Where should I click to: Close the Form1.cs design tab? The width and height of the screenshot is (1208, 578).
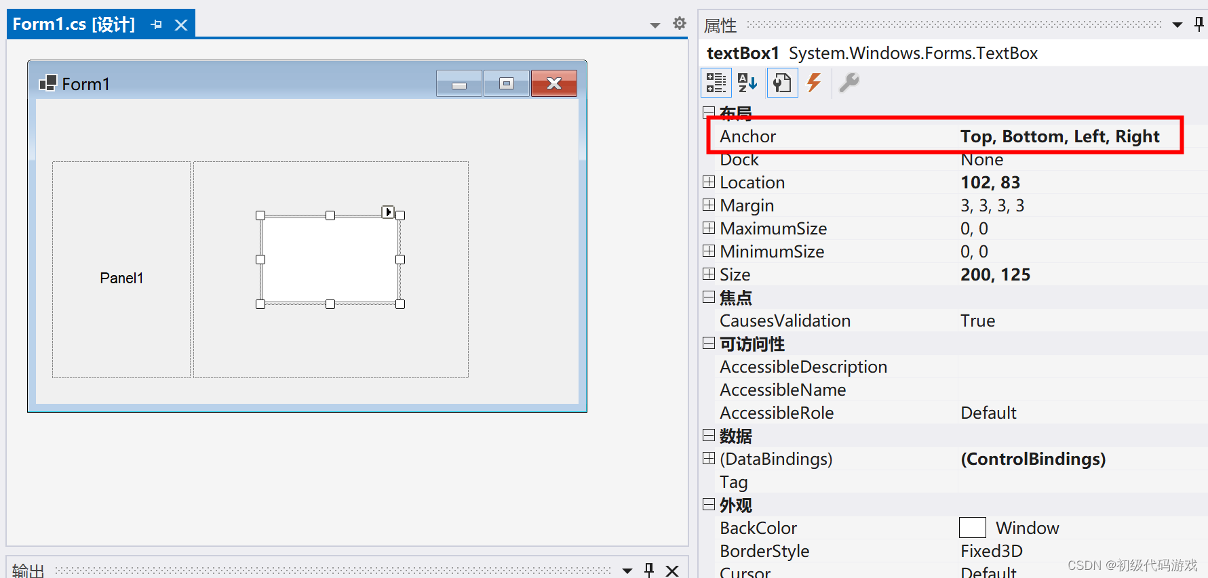click(x=181, y=25)
